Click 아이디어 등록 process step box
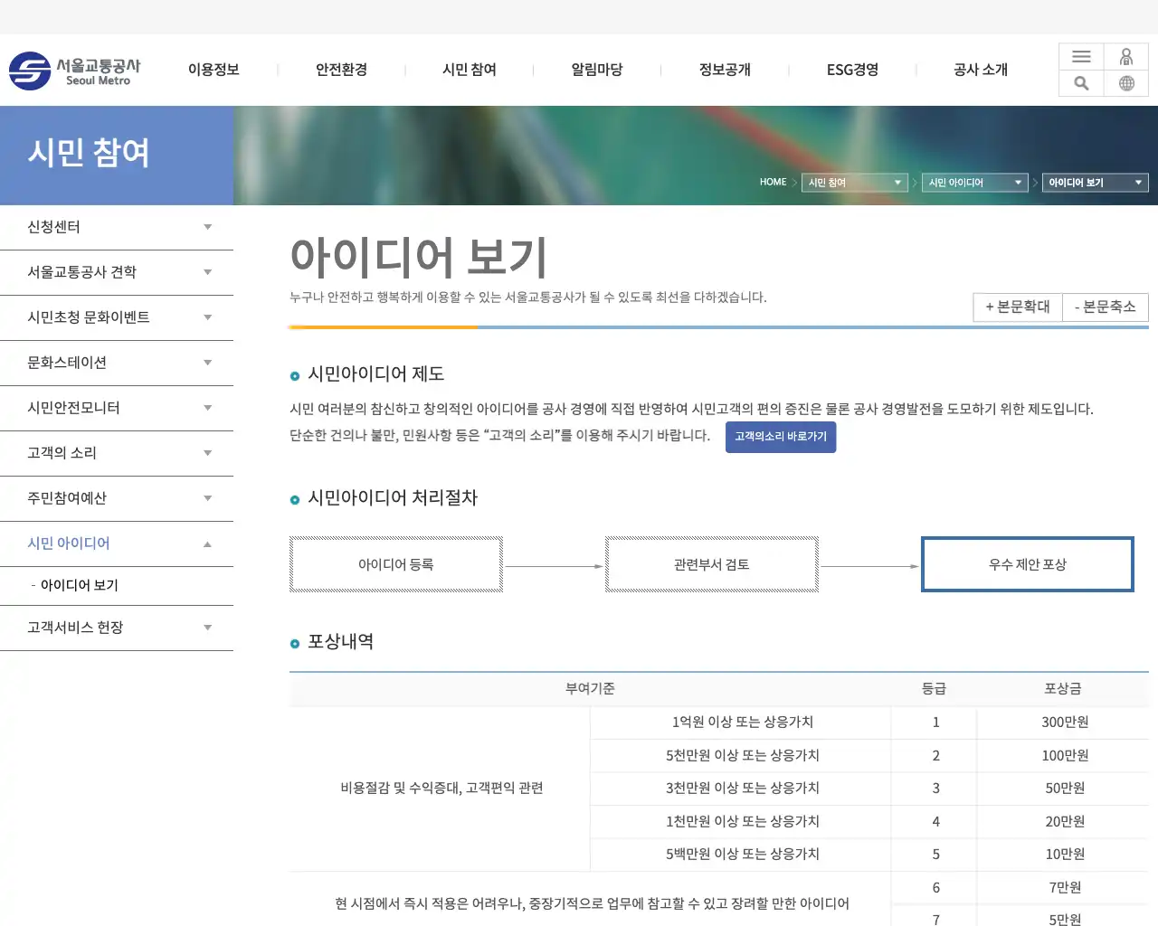The image size is (1158, 926). pos(396,564)
